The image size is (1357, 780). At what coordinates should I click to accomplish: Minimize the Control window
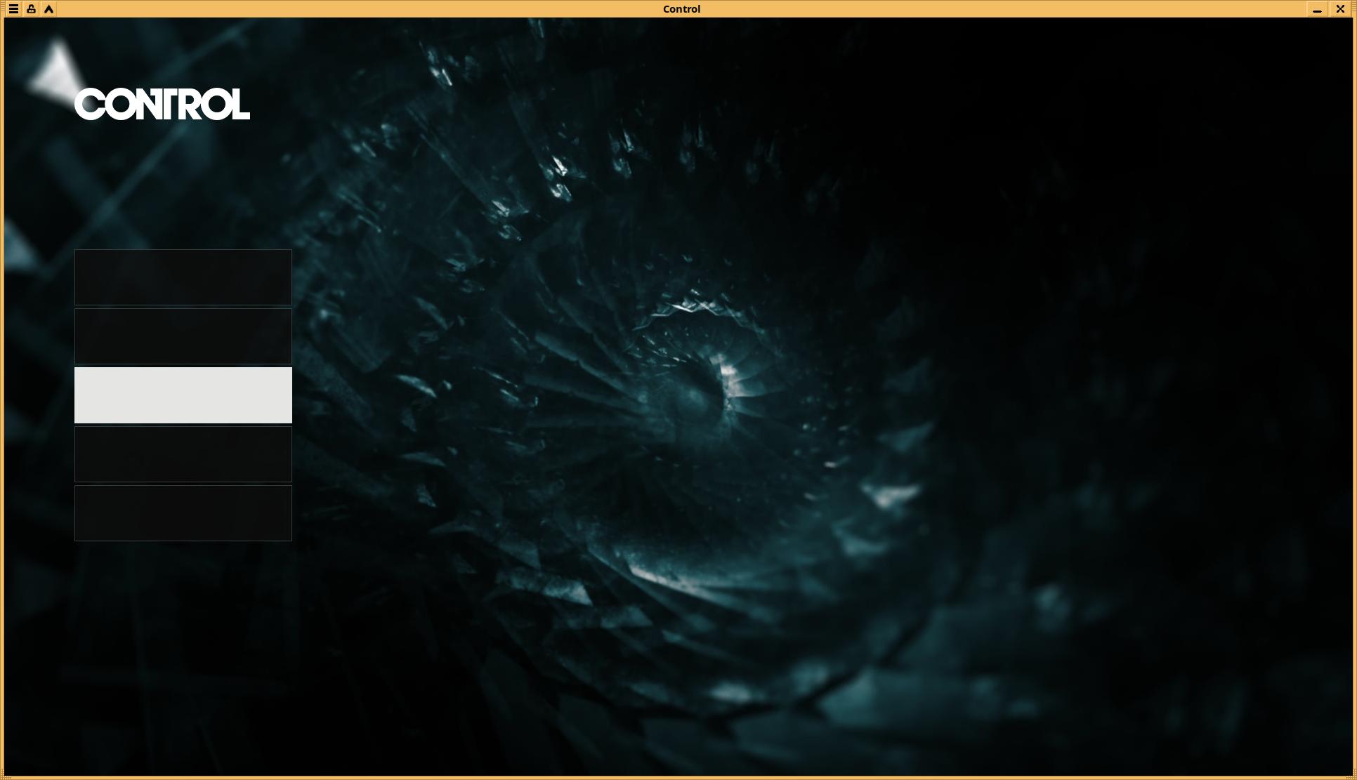point(1317,9)
